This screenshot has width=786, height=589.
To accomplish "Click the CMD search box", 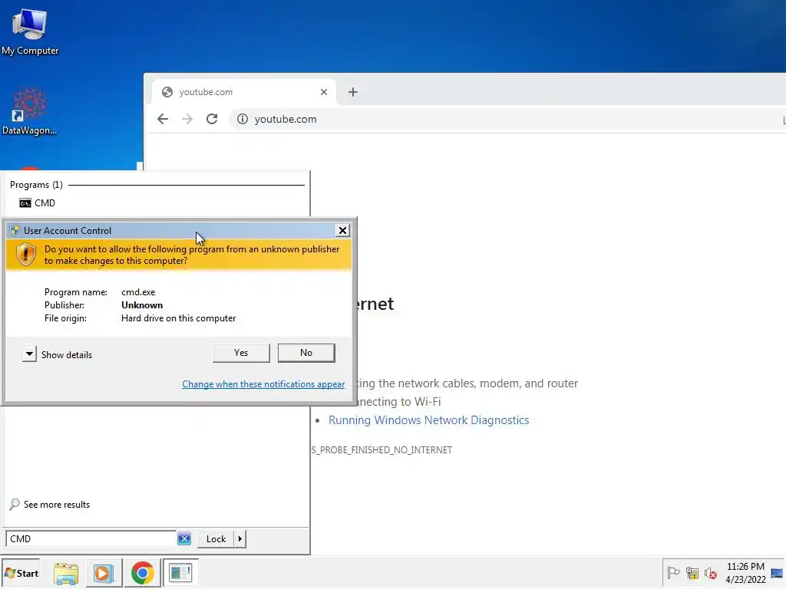I will pos(91,539).
